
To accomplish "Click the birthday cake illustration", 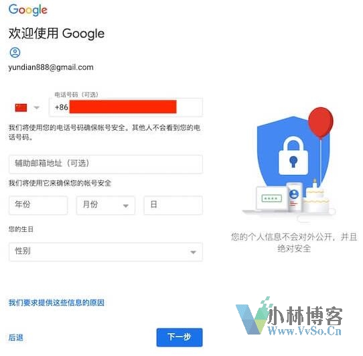I will click(x=317, y=197).
